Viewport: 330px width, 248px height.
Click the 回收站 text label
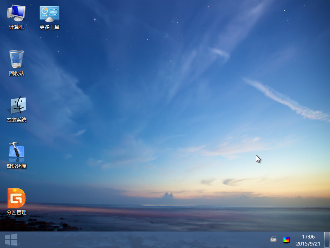tap(16, 74)
